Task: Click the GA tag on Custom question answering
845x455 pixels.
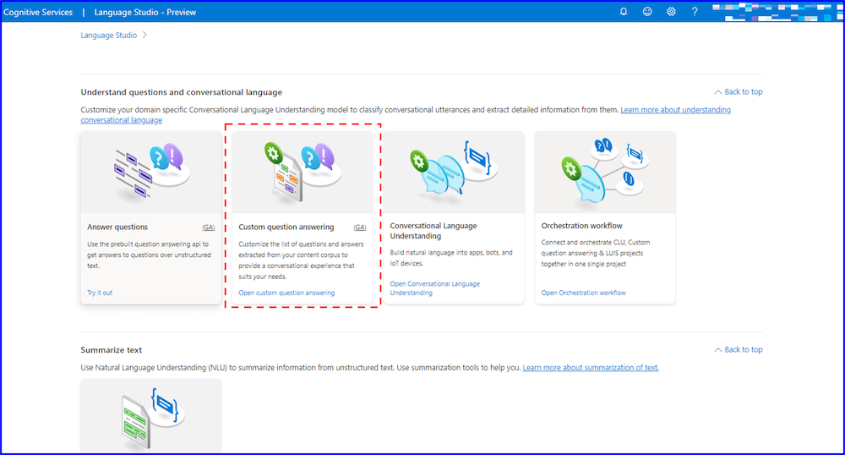Action: pos(360,227)
